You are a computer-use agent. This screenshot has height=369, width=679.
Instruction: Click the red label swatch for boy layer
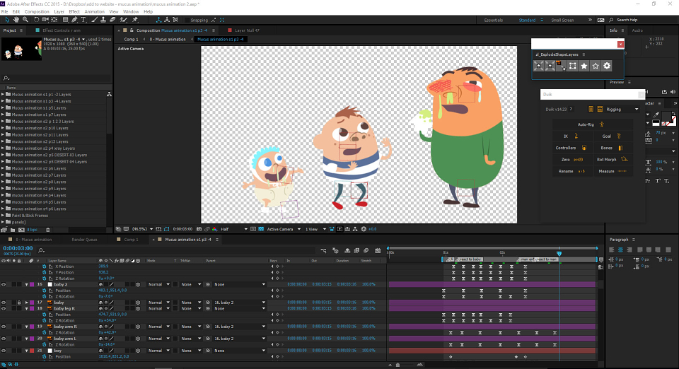32,351
